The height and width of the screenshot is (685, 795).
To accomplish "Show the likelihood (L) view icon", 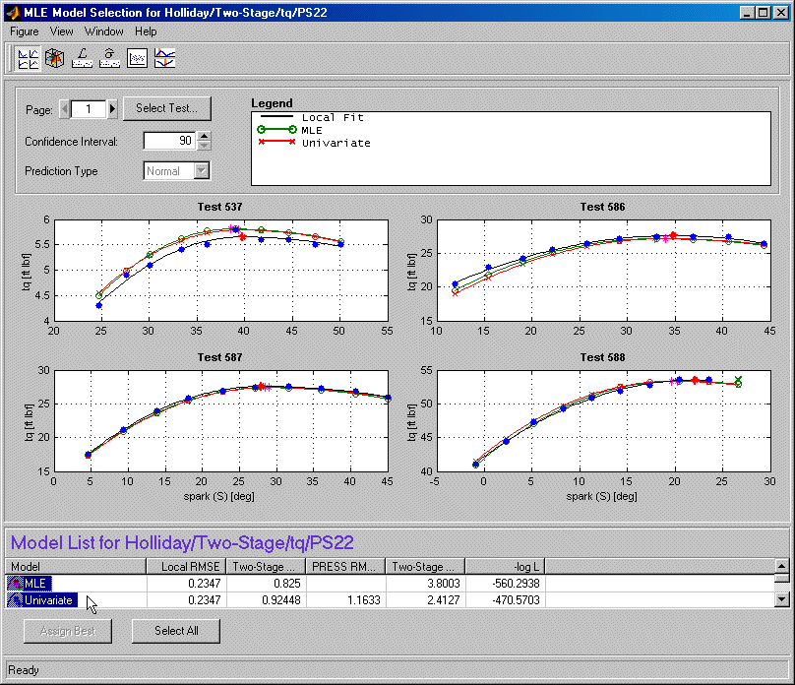I will (82, 58).
